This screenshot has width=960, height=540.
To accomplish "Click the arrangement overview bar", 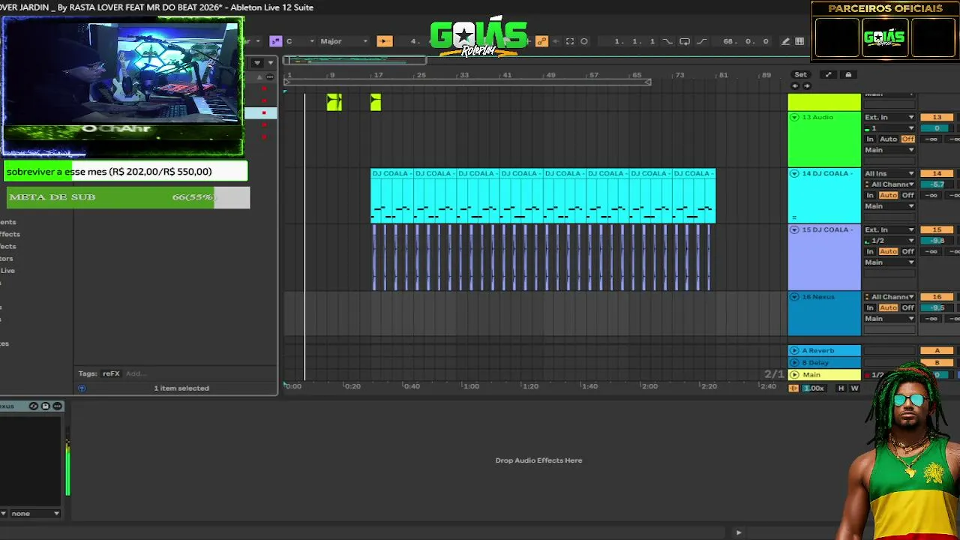I will tap(355, 60).
